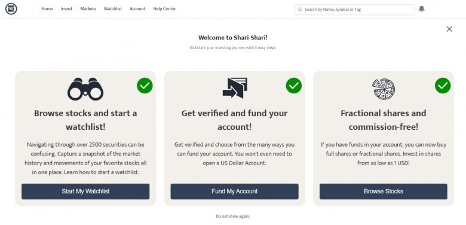Click green checkmark on watchlist card
The height and width of the screenshot is (225, 466).
145,86
